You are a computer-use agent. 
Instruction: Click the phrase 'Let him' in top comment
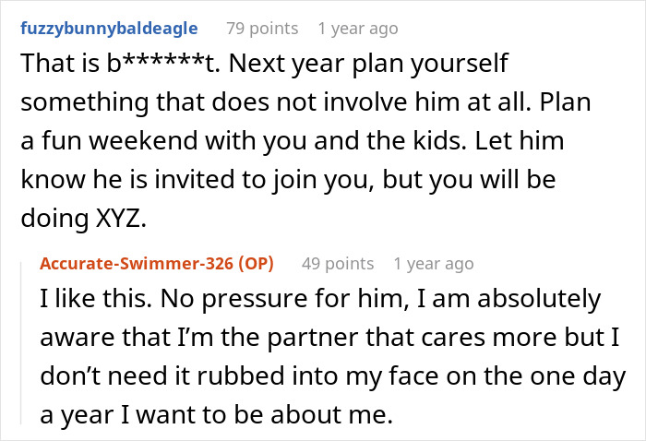(520, 141)
